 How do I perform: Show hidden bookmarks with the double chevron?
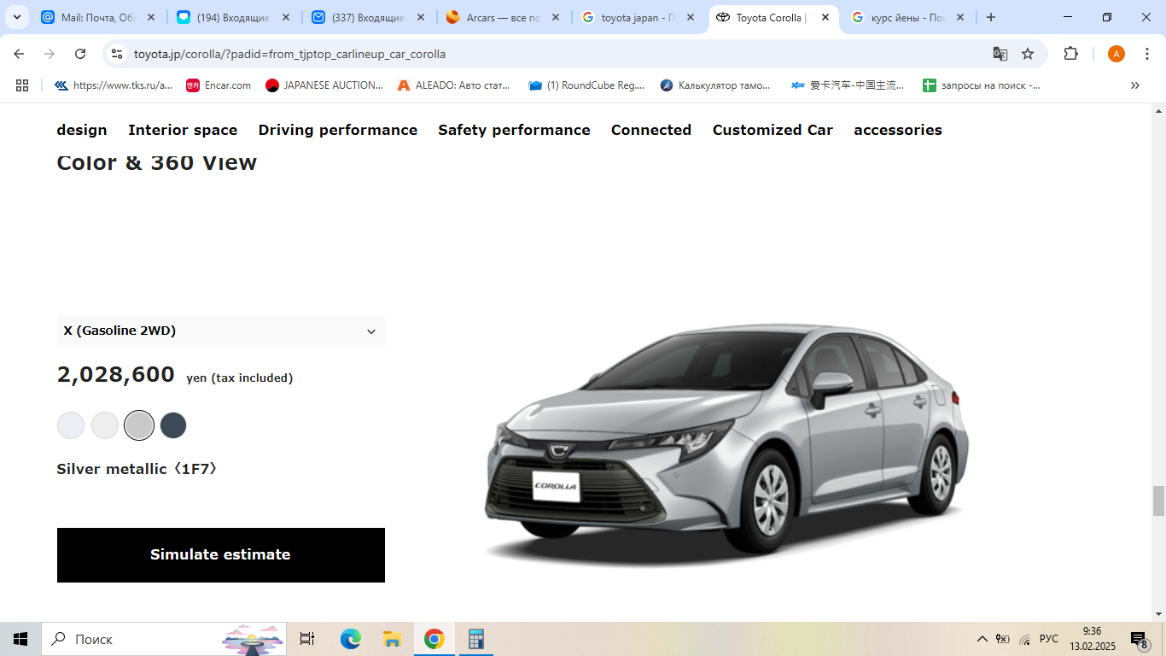point(1135,85)
